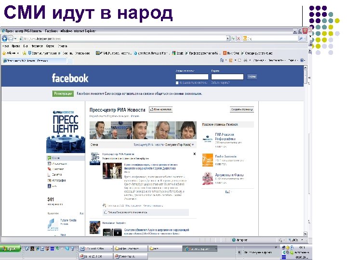The image size is (347, 260).
Task: Click the Пресс Центр profile picture
Action: [x=66, y=131]
